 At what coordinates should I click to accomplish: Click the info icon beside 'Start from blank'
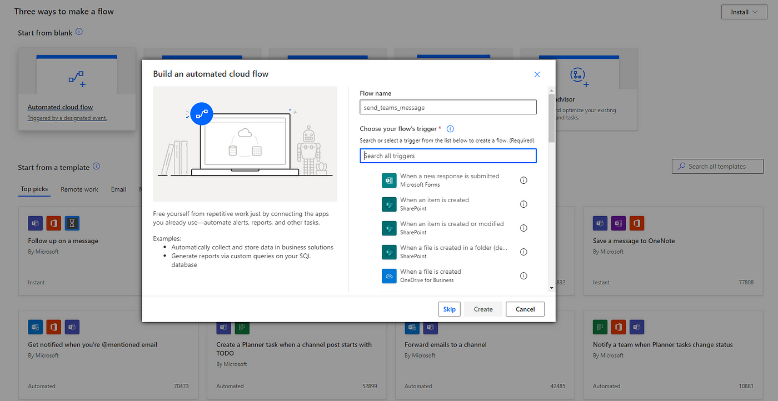(79, 32)
